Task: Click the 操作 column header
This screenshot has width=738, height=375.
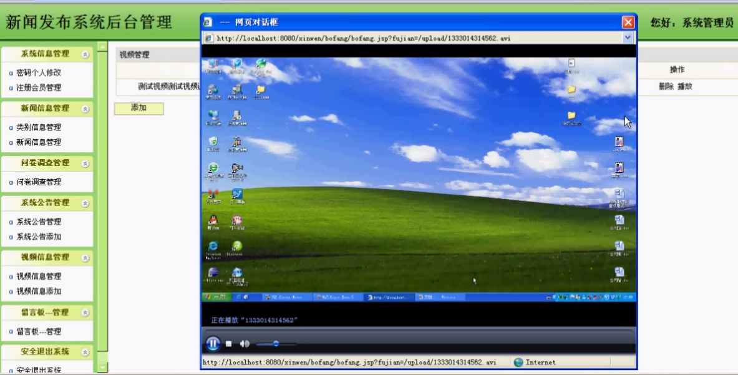Action: pyautogui.click(x=677, y=70)
